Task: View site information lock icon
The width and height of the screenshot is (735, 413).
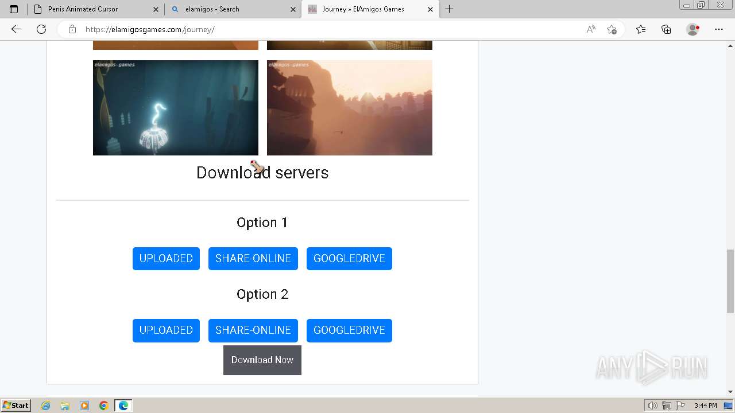Action: point(72,29)
